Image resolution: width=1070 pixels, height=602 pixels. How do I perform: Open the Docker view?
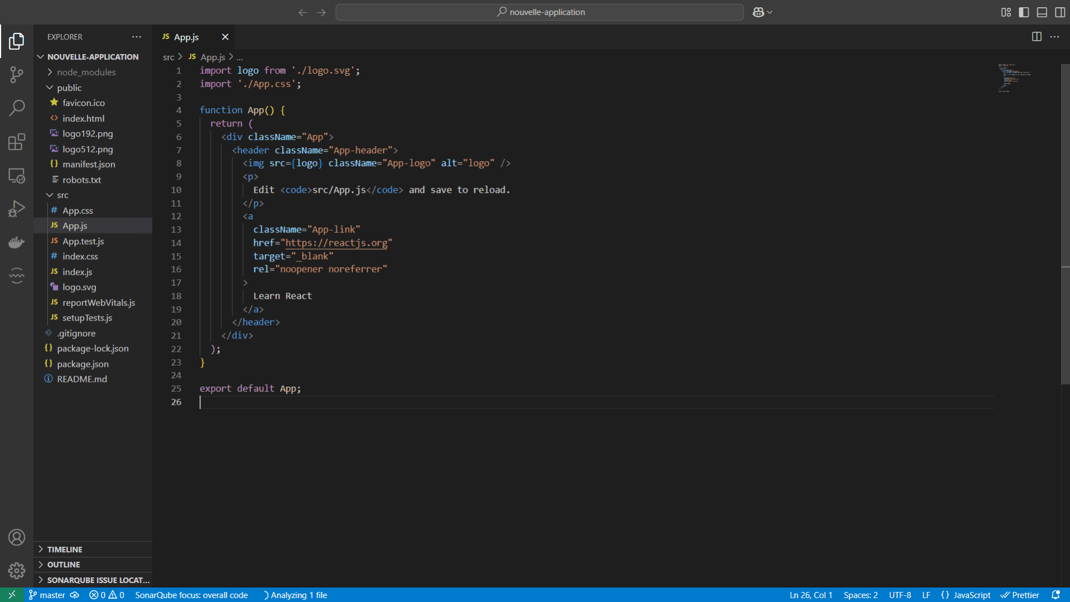[17, 242]
